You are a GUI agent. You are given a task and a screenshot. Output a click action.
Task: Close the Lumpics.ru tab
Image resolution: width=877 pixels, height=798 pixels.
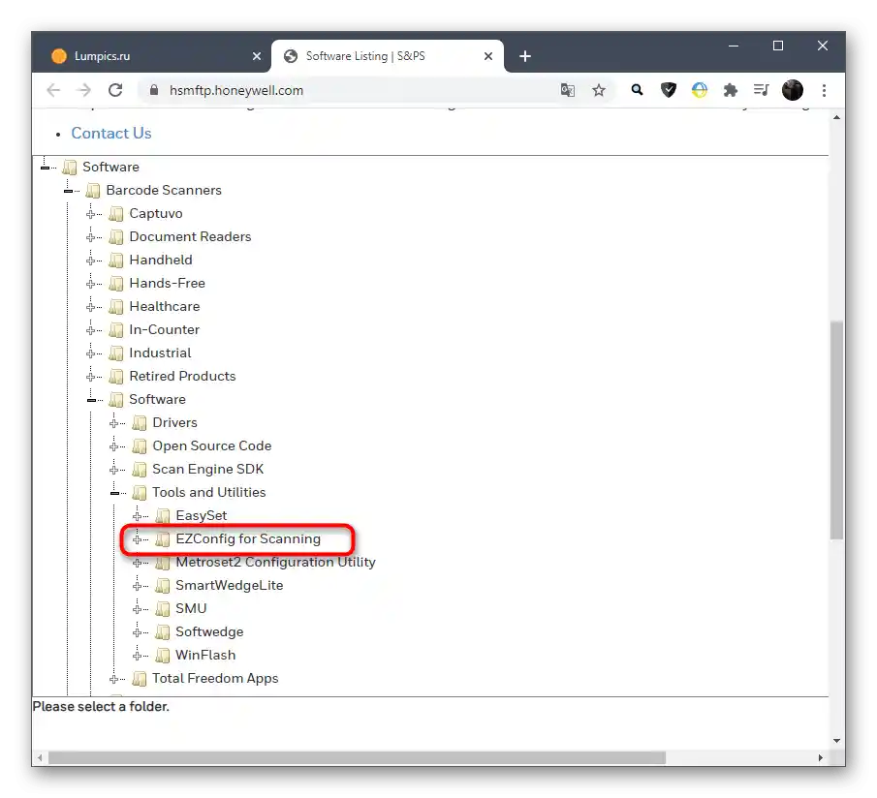coord(256,56)
